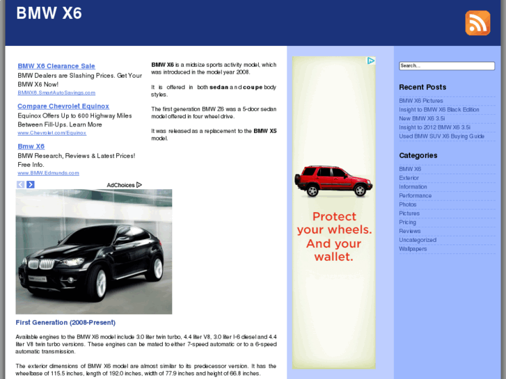Go to the previous ad with the left arrow
Image resolution: width=506 pixels, height=379 pixels.
click(20, 184)
